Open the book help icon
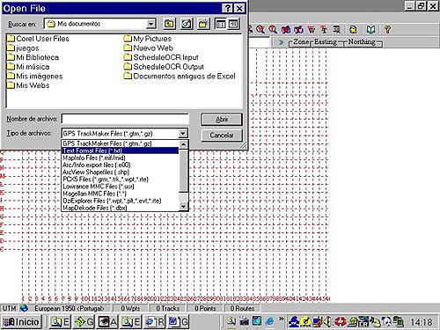The height and width of the screenshot is (330, 440). click(370, 29)
